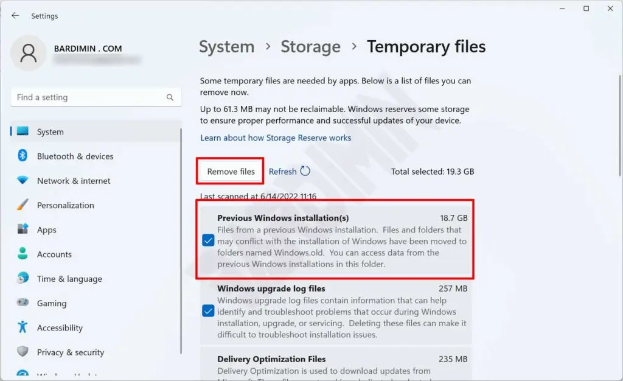The image size is (623, 381).
Task: Click the Personalization paintbrush icon
Action: point(23,204)
